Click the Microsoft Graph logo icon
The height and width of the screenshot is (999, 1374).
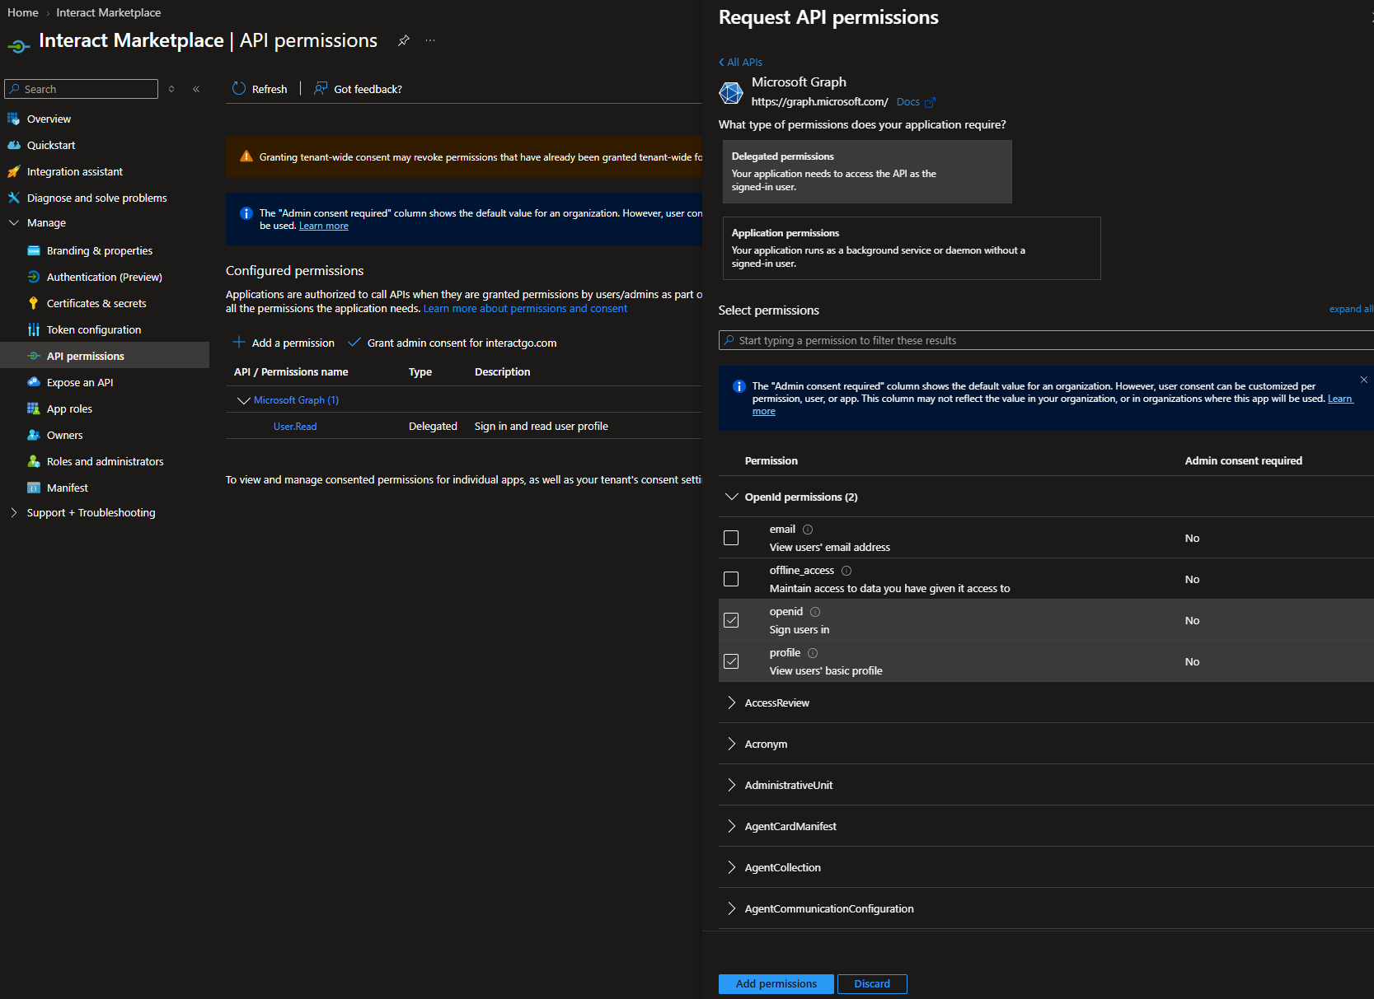(731, 92)
